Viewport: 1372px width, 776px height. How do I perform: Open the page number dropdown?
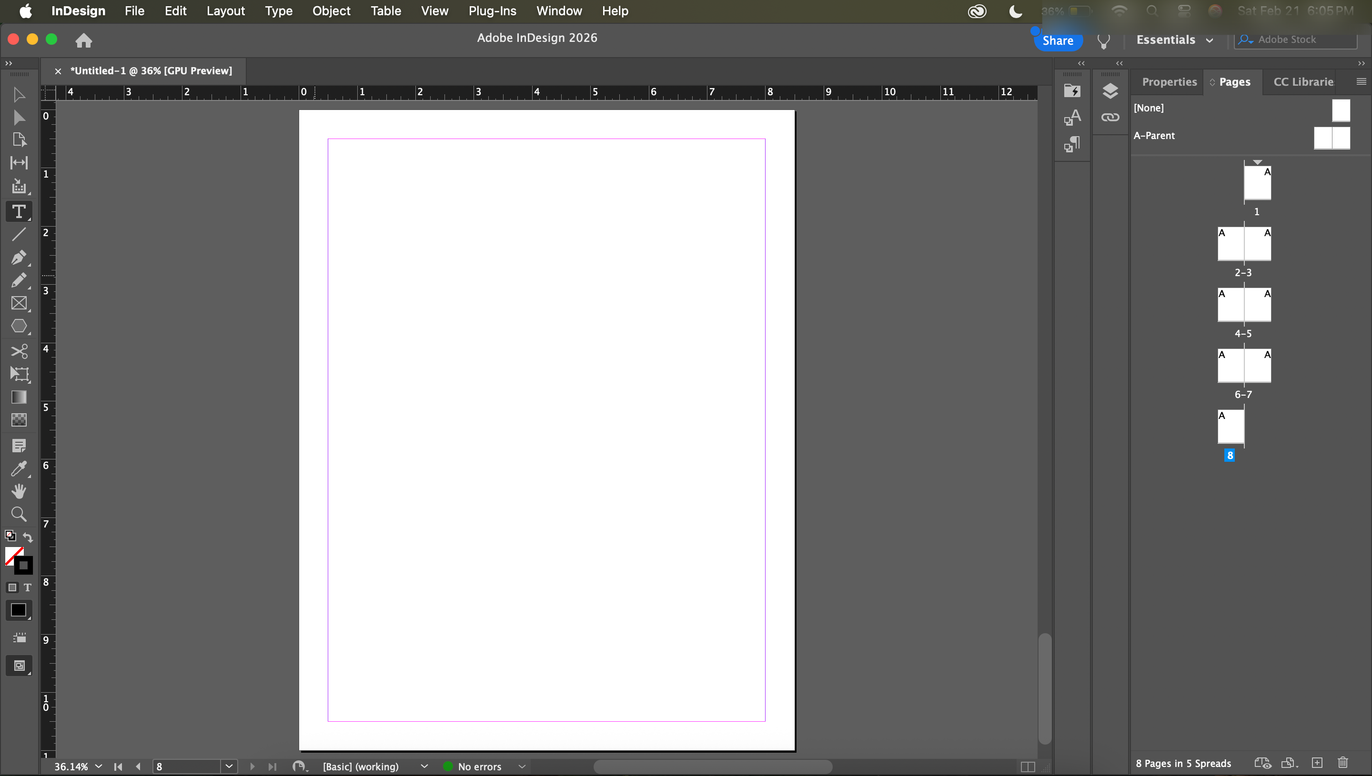point(229,766)
